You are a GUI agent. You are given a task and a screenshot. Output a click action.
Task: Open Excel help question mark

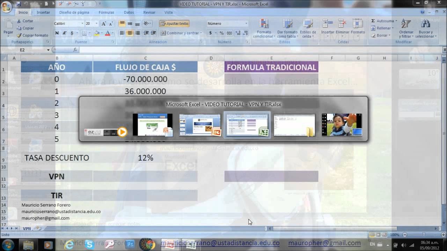(423, 12)
